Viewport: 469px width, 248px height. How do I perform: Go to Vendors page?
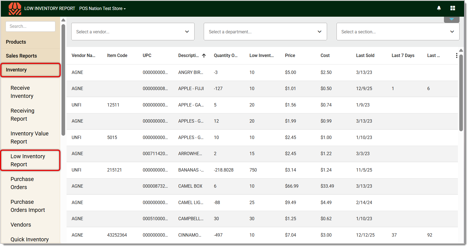[x=21, y=225]
